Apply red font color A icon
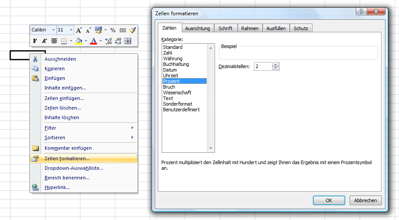Image resolution: width=399 pixels, height=220 pixels. coord(94,41)
